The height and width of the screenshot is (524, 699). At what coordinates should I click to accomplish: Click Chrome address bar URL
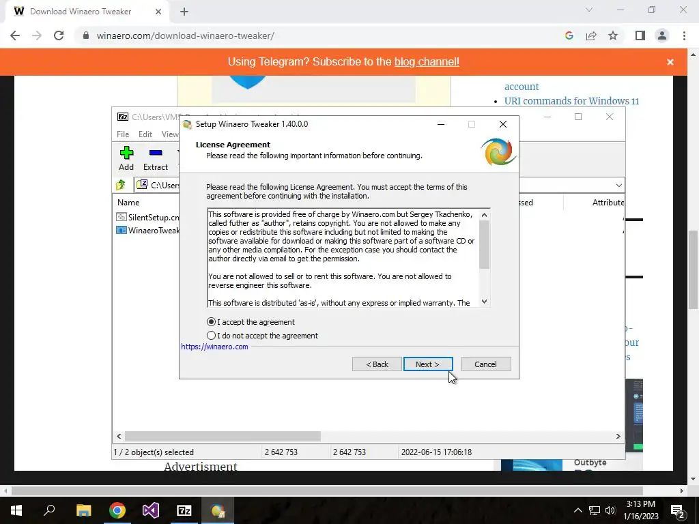click(186, 35)
